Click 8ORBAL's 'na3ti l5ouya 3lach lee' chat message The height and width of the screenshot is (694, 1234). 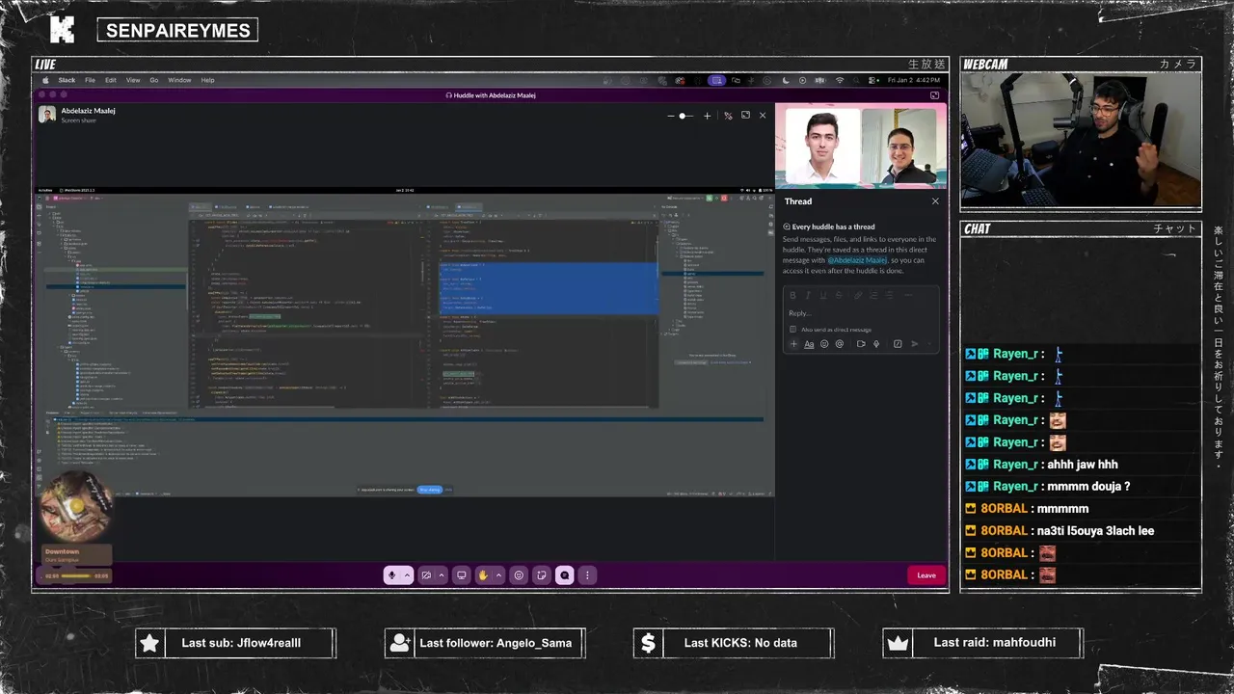1095,531
